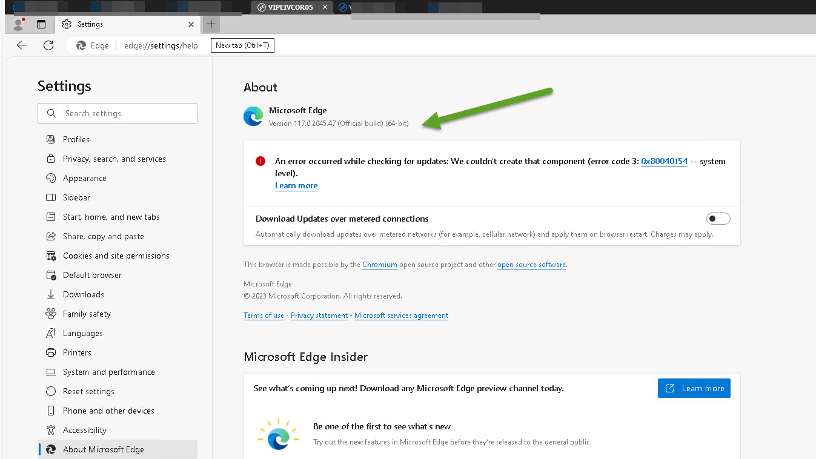
Task: Select the Settings browser tab
Action: tap(127, 24)
